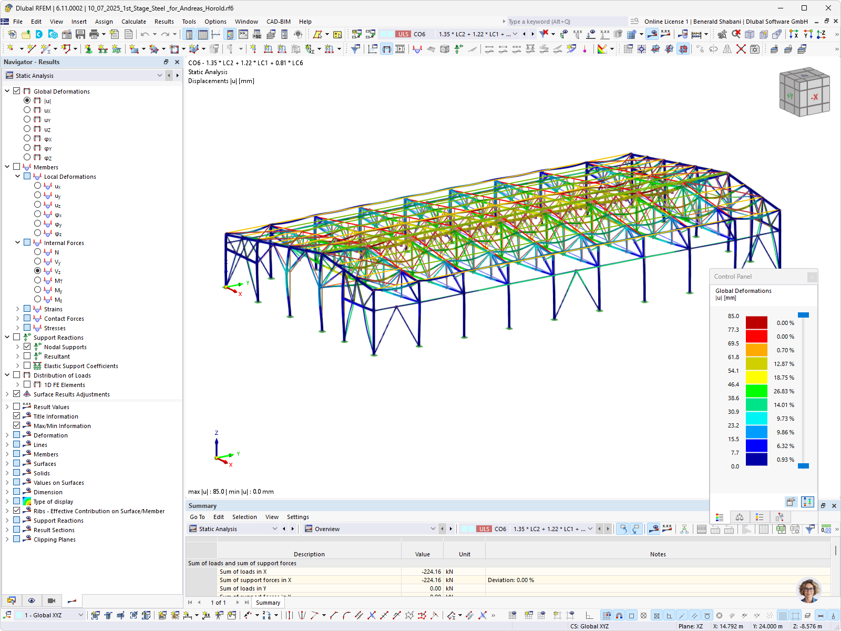The height and width of the screenshot is (631, 841).
Task: Open the Results menu
Action: click(164, 22)
